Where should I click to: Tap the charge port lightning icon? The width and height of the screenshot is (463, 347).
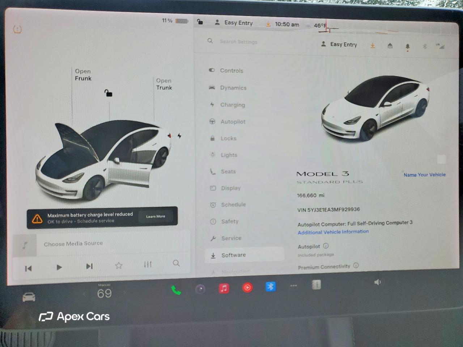tap(179, 136)
